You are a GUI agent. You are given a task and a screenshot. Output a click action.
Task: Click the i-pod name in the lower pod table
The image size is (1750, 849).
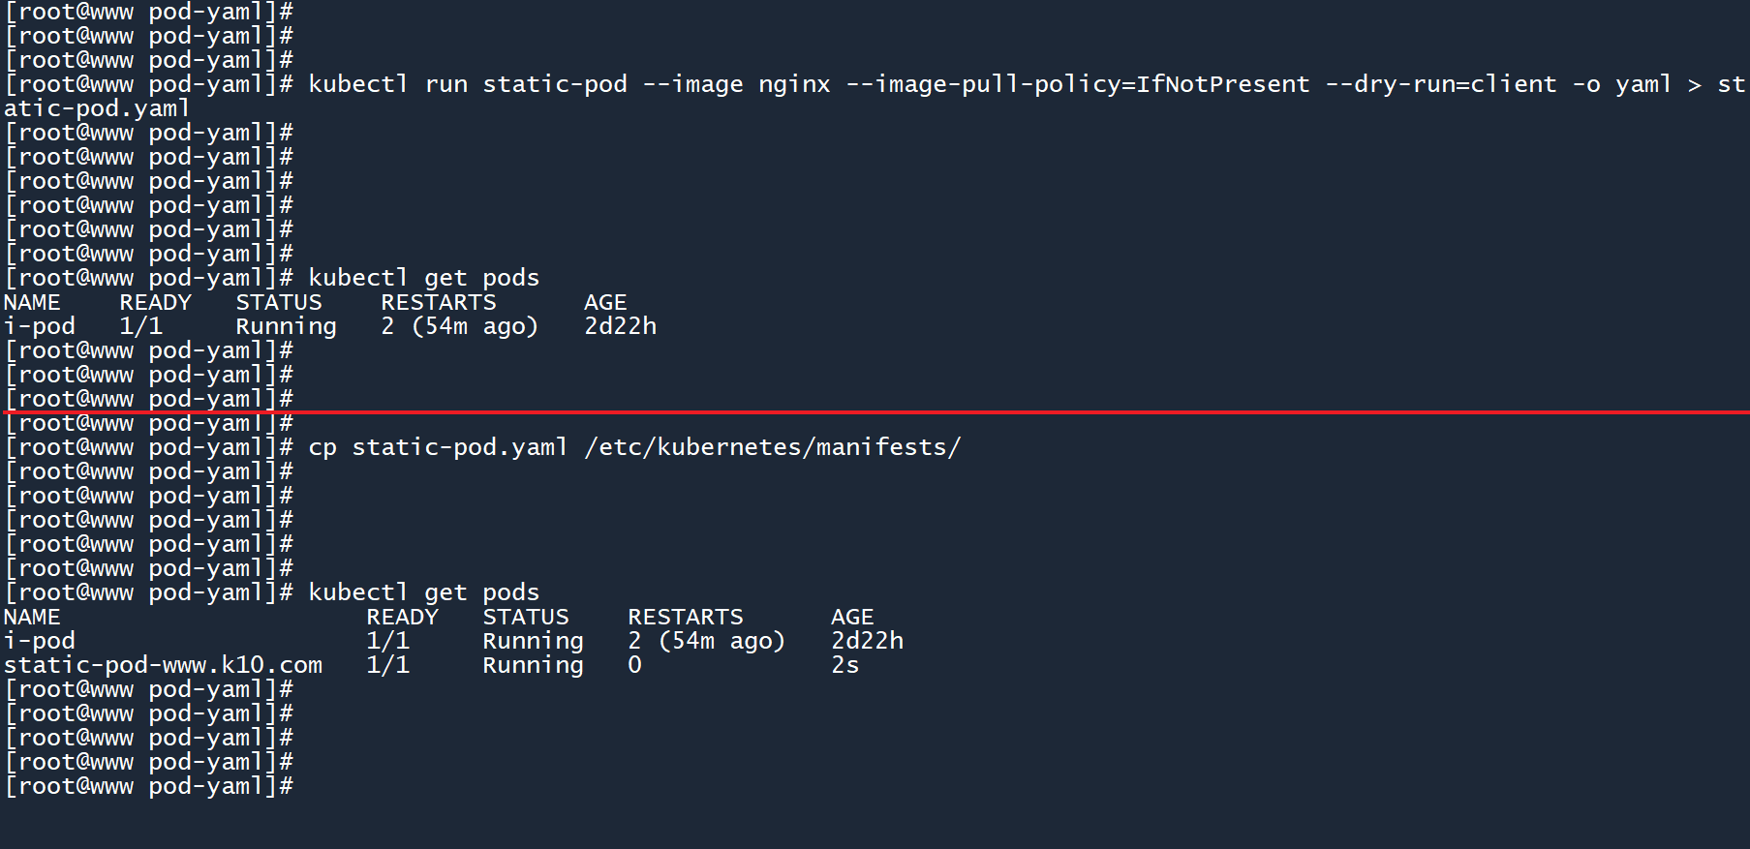pos(40,642)
